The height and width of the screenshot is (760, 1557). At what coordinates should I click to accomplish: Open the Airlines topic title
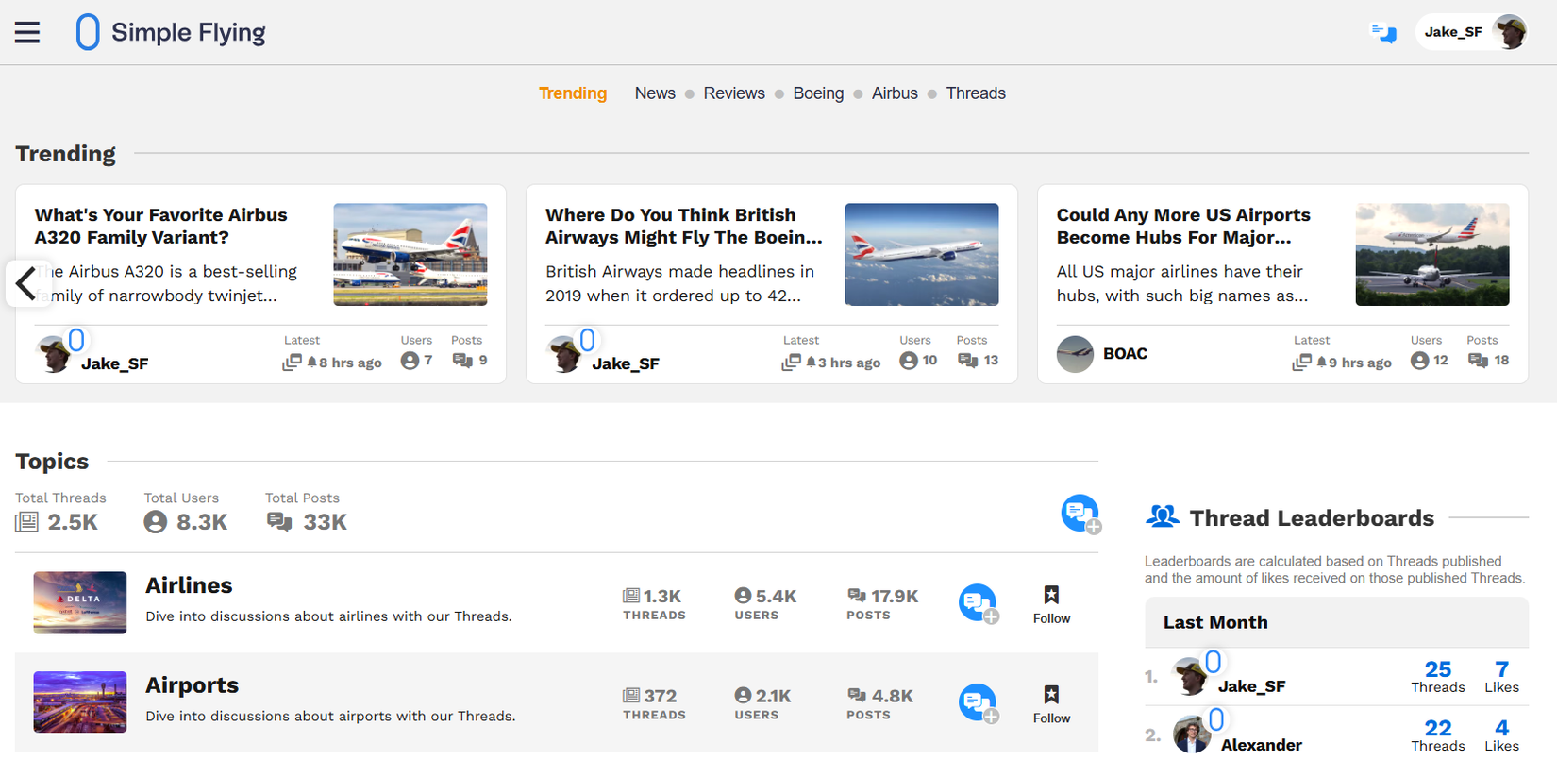pyautogui.click(x=189, y=585)
